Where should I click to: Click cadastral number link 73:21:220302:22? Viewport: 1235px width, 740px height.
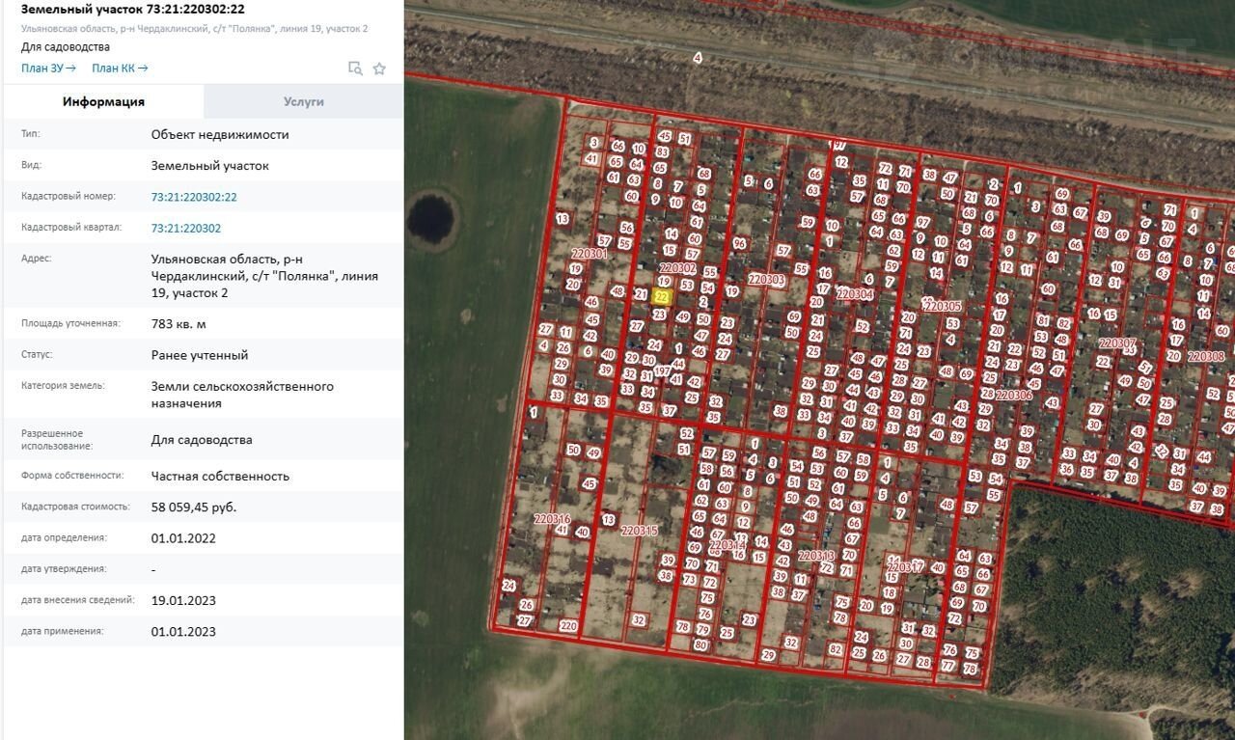[194, 197]
